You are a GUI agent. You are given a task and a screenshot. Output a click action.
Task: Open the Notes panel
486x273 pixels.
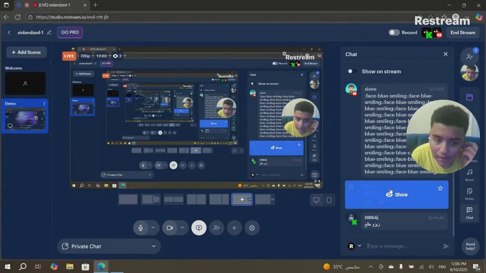(x=470, y=194)
